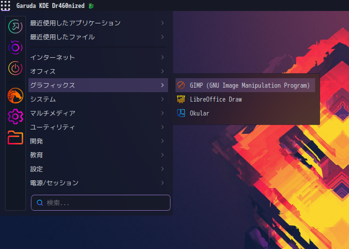The image size is (349, 249).
Task: Click the application launcher grid icon
Action: (x=5, y=5)
